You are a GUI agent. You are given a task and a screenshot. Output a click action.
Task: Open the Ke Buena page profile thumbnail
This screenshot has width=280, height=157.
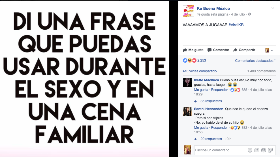click(188, 11)
